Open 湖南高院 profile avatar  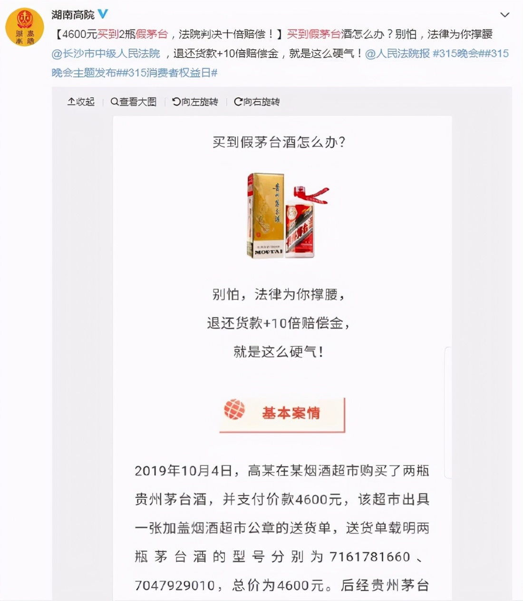click(24, 27)
